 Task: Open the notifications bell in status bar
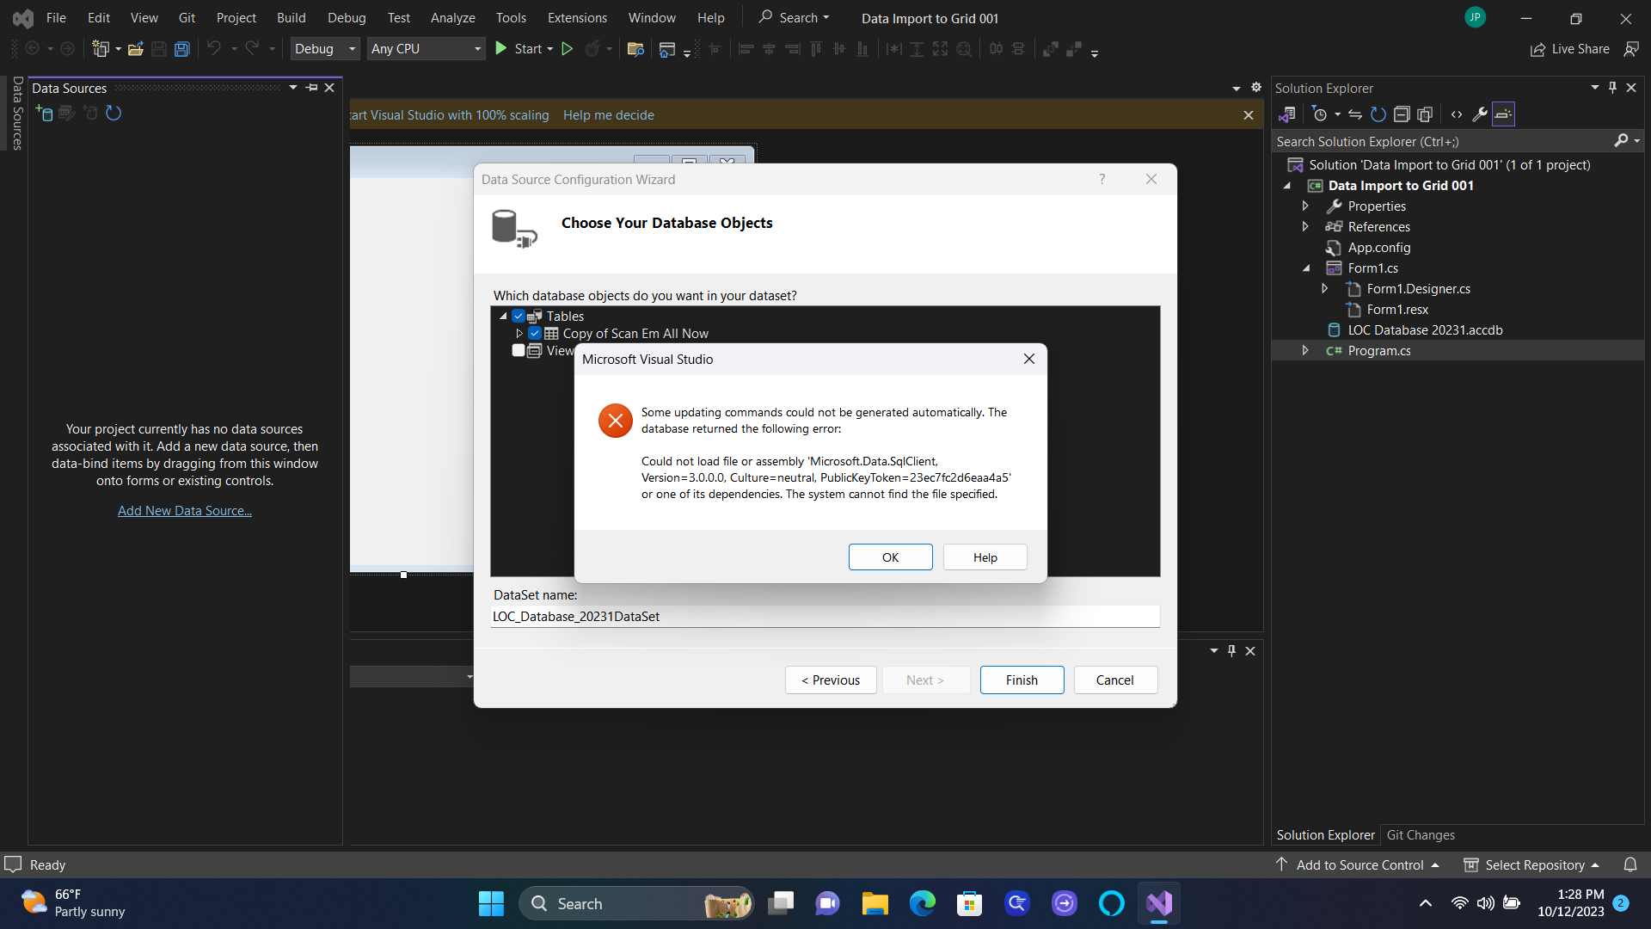click(x=1630, y=864)
